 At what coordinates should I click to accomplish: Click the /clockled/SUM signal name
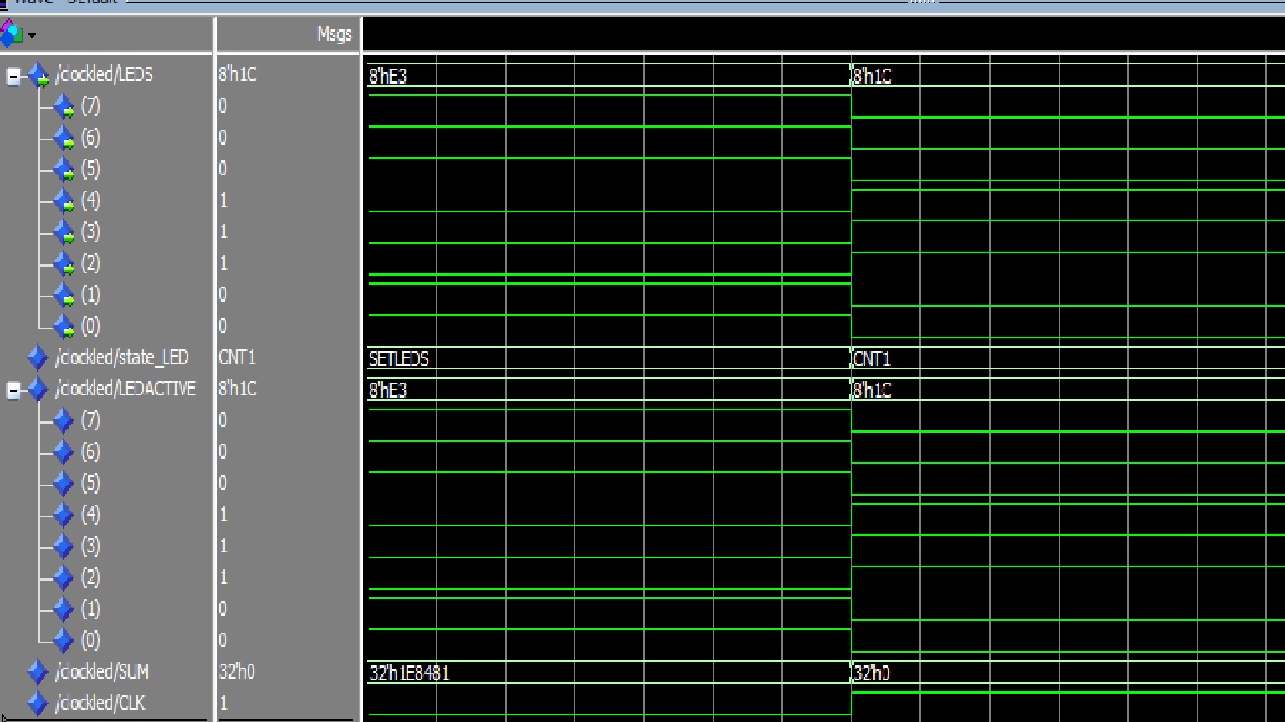(102, 672)
